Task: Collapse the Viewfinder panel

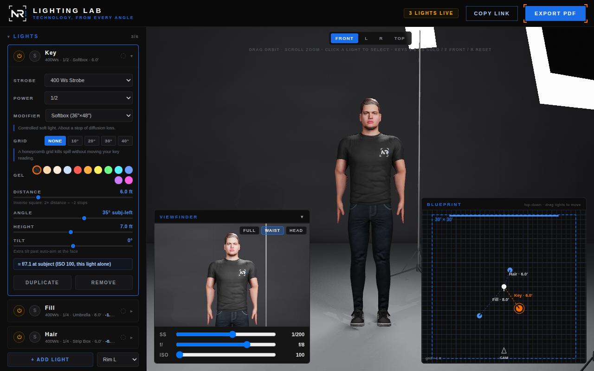Action: 302,217
